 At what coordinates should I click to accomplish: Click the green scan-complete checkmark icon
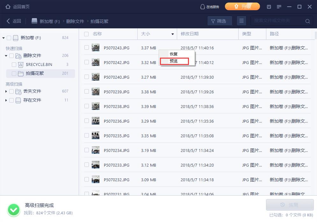coord(14,210)
